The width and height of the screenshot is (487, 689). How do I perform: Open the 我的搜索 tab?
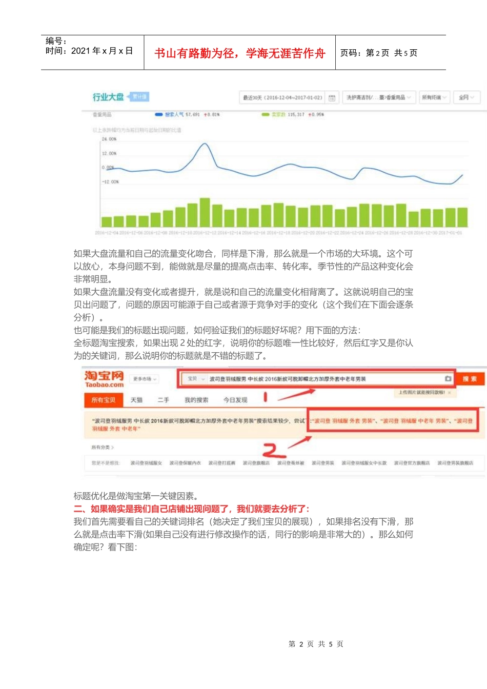click(x=196, y=400)
